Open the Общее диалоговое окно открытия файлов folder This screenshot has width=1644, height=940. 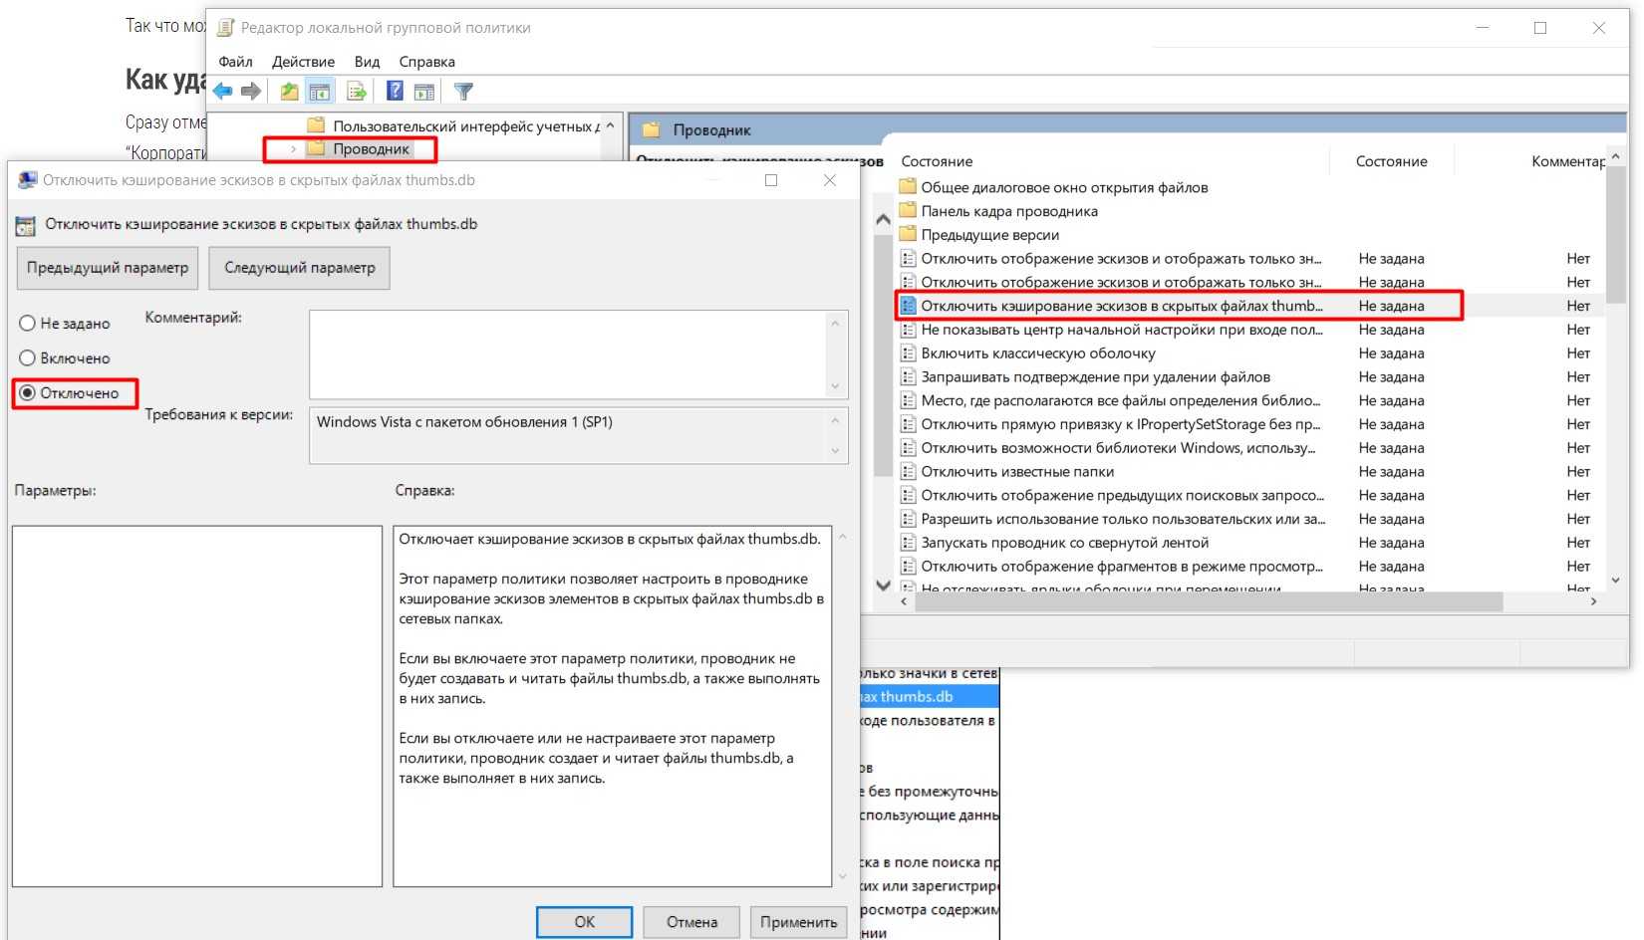pyautogui.click(x=1063, y=187)
